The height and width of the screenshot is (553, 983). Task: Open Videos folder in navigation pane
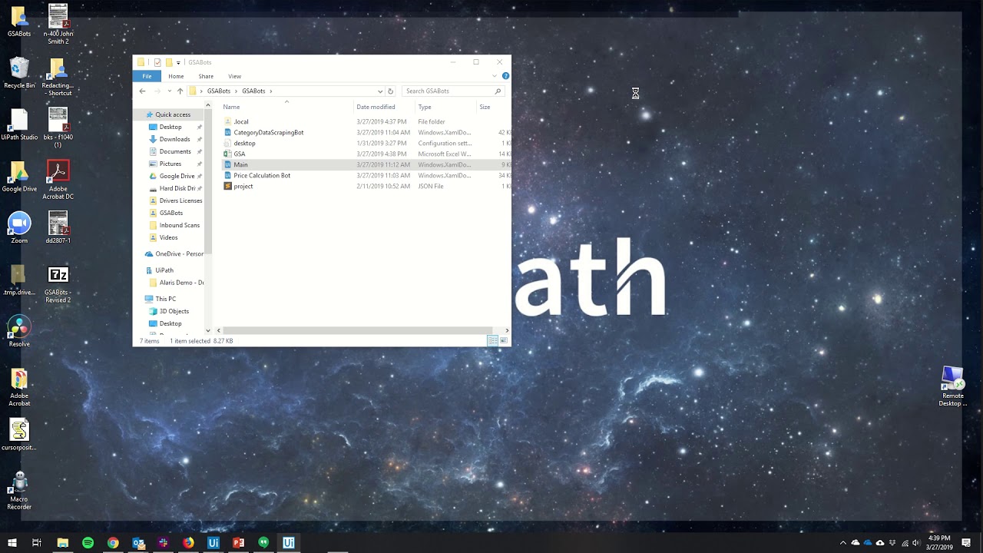pyautogui.click(x=168, y=237)
